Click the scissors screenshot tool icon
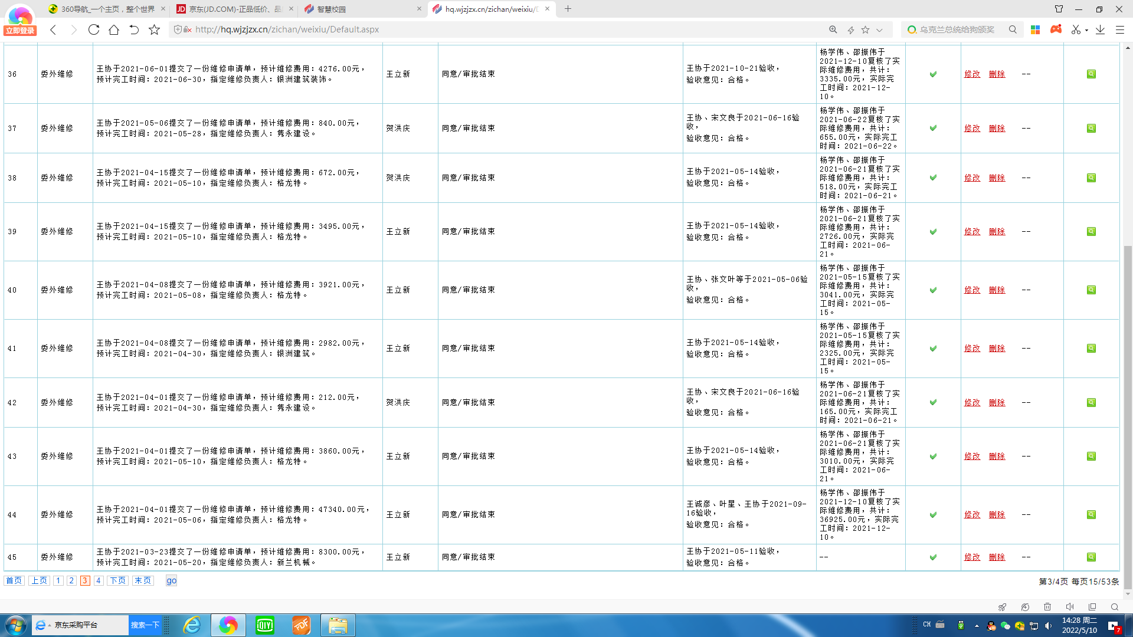This screenshot has width=1133, height=637. (1076, 29)
